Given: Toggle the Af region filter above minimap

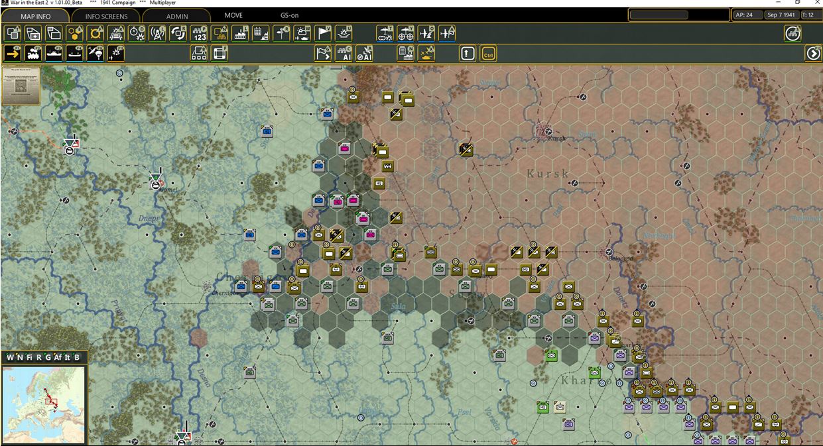Looking at the screenshot, I should 58,358.
